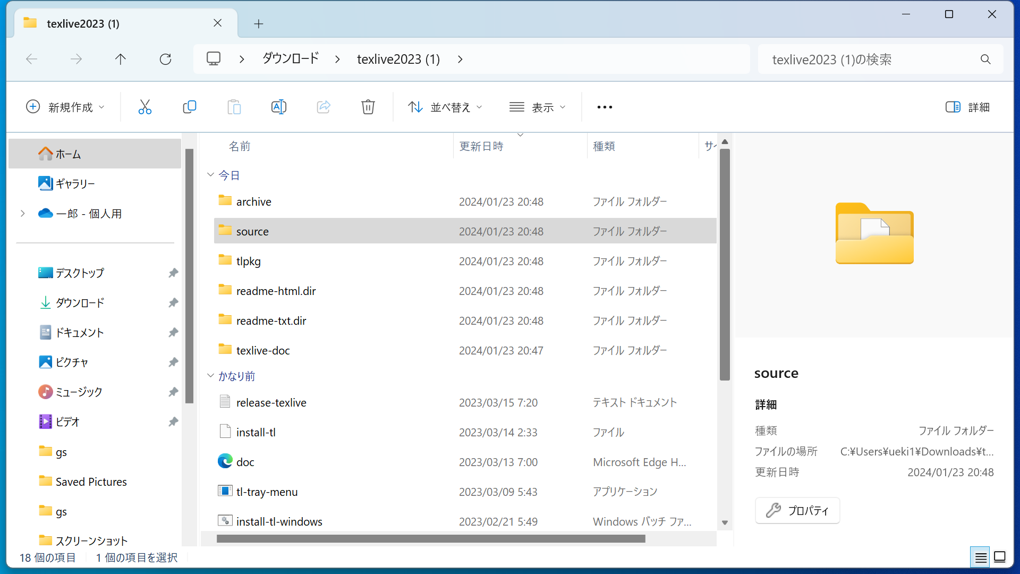Collapse the 今日 group

click(210, 175)
